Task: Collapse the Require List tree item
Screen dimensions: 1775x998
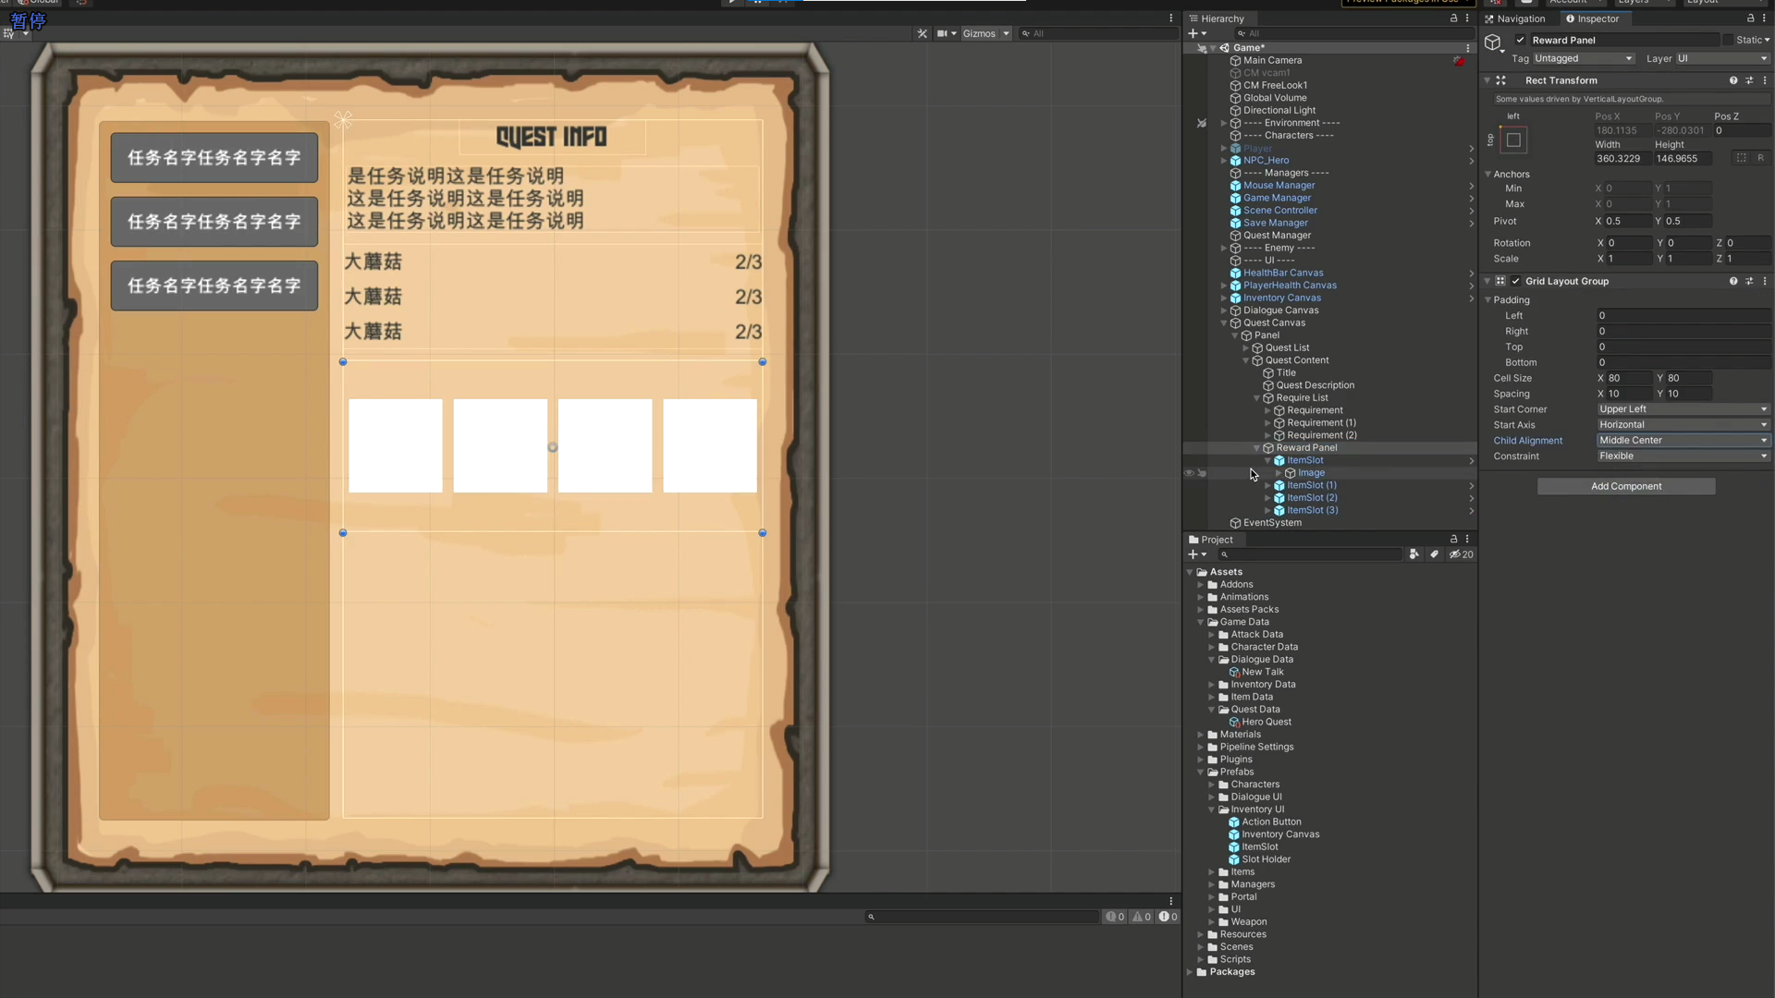Action: click(x=1256, y=398)
